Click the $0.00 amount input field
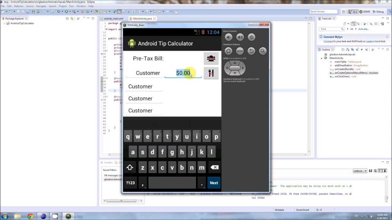The width and height of the screenshot is (392, 220). coord(183,73)
